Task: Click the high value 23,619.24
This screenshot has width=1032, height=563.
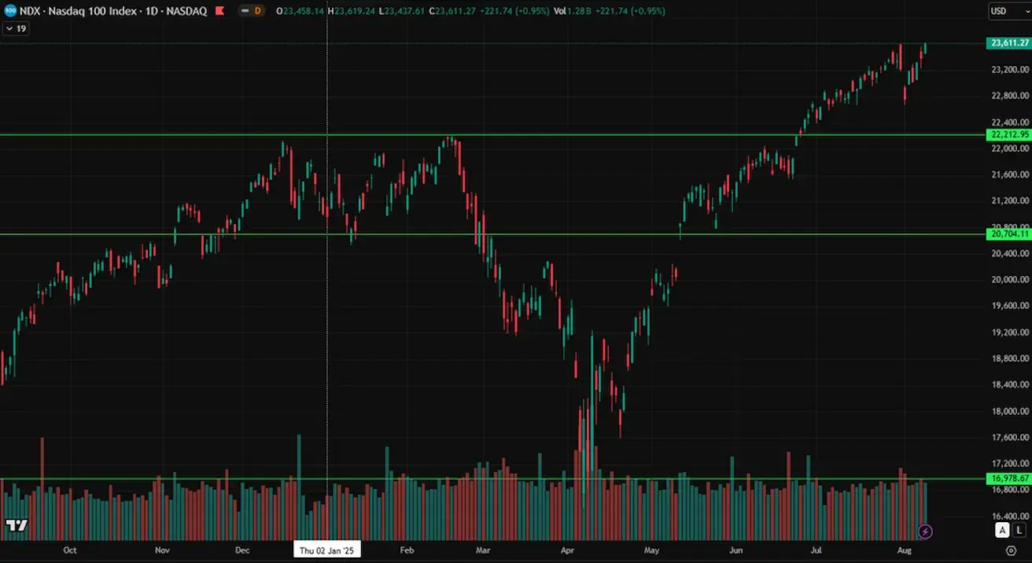Action: (356, 11)
